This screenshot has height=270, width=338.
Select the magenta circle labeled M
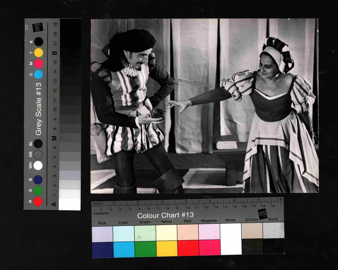point(38,63)
